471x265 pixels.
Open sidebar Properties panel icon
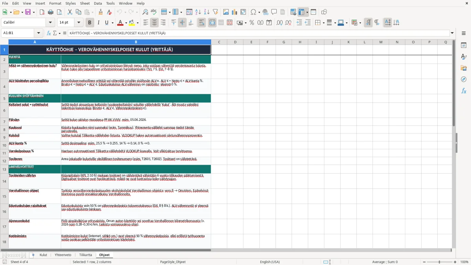click(x=464, y=45)
